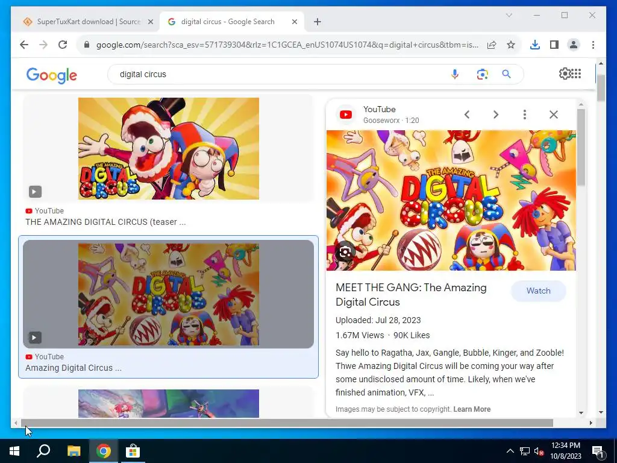
Task: Click the browser address bar URL
Action: coord(287,45)
